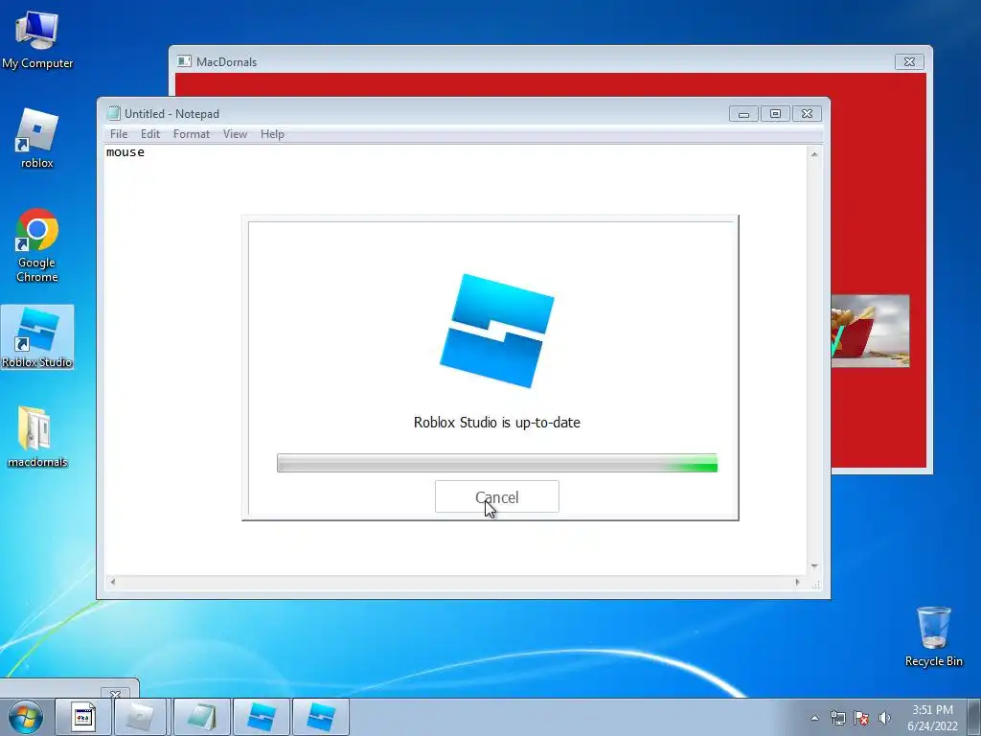This screenshot has height=736, width=981.
Task: Open the Notepad Help menu
Action: coord(272,134)
